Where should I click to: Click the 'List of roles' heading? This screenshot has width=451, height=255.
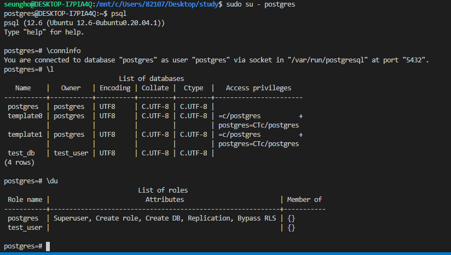[x=163, y=190]
